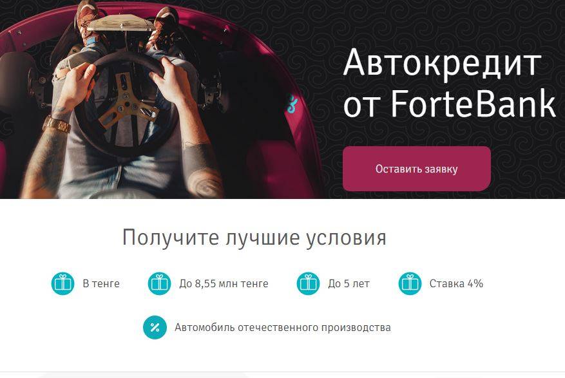Image resolution: width=565 pixels, height=378 pixels.
Task: Tap the gift icon beside "До 5 лет"
Action: (308, 283)
